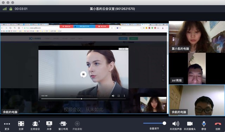Click the video time 1:26 / 3:02
225x132 pixels.
coord(44,96)
